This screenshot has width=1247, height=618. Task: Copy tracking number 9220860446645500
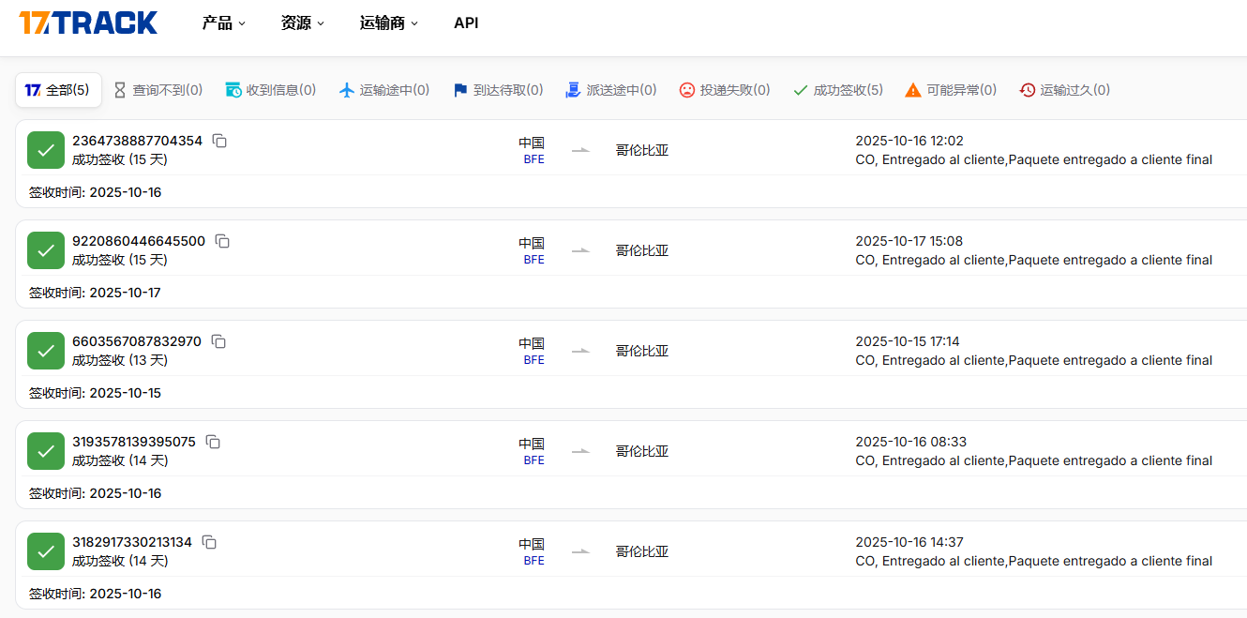click(x=222, y=241)
